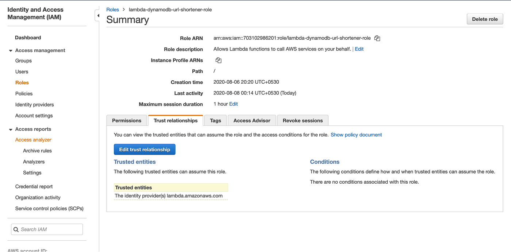Open Archive rules under Access analyzer
Image resolution: width=511 pixels, height=252 pixels.
(x=37, y=151)
